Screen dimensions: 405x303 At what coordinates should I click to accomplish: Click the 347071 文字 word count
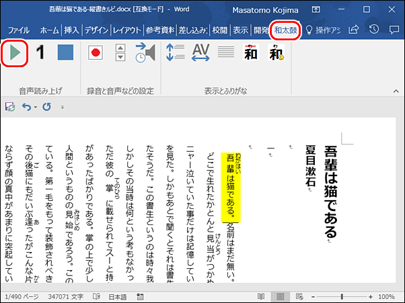[66, 297]
